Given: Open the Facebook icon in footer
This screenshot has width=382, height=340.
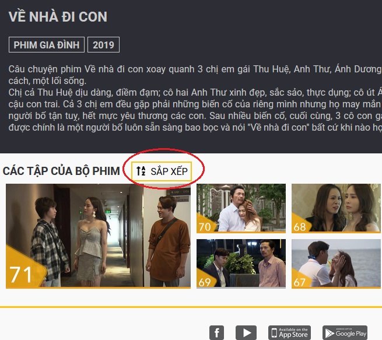Looking at the screenshot, I should [x=216, y=332].
